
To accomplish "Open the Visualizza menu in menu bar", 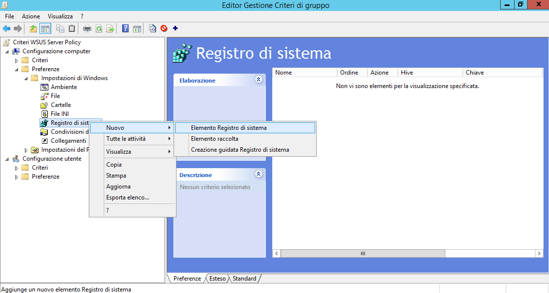I will click(60, 16).
